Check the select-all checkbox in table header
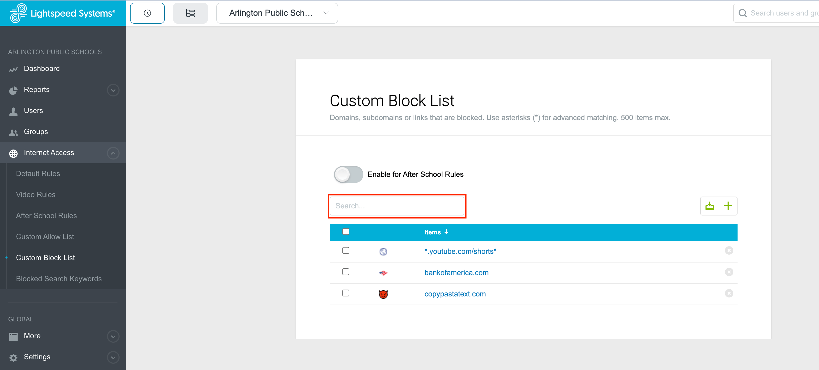The width and height of the screenshot is (819, 370). click(x=346, y=232)
